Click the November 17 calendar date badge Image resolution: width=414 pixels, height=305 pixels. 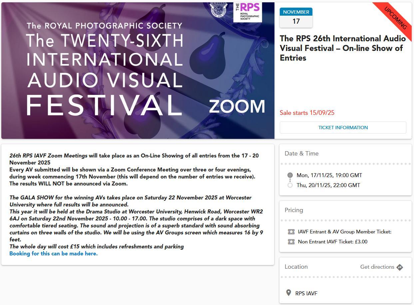[x=296, y=18]
